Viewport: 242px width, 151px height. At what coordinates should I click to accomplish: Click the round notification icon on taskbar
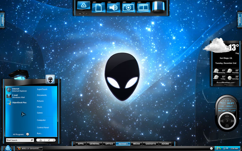tap(211, 148)
